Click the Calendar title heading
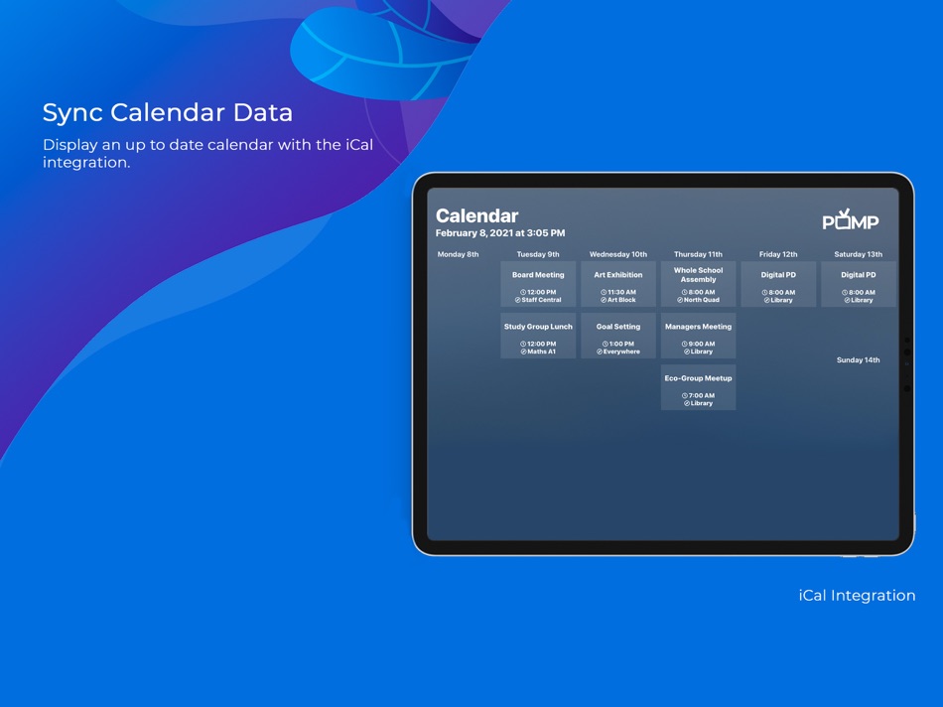943x707 pixels. (x=476, y=216)
